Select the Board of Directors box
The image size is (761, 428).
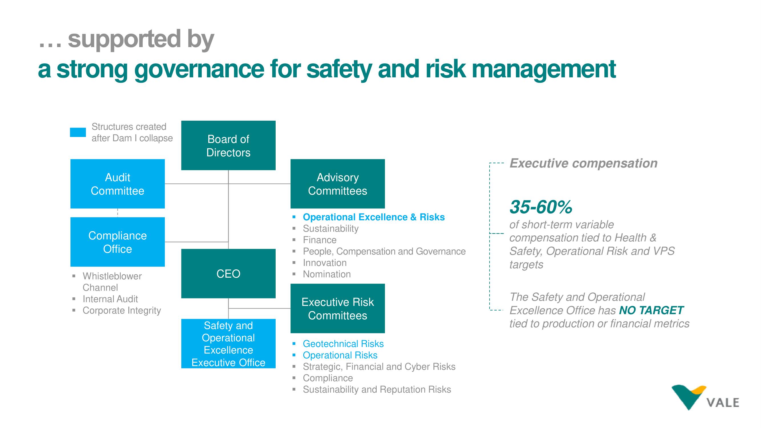(228, 145)
